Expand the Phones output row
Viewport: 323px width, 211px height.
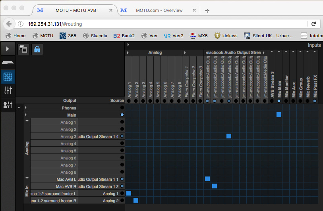(x=26, y=108)
